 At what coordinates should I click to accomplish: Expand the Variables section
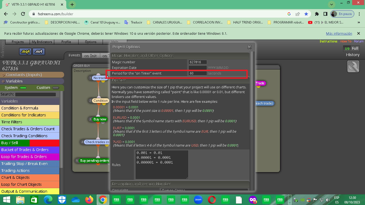pos(32,81)
